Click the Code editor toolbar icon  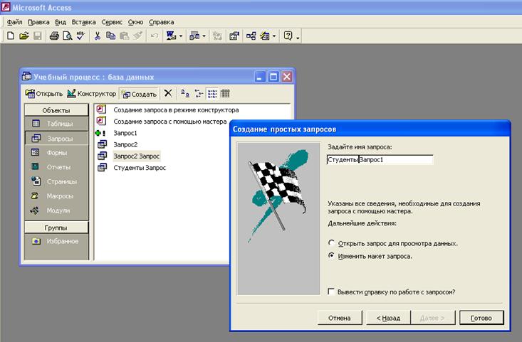click(x=217, y=36)
